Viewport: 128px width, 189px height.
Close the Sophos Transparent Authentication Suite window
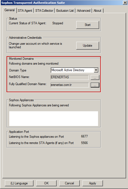(x=125, y=3)
